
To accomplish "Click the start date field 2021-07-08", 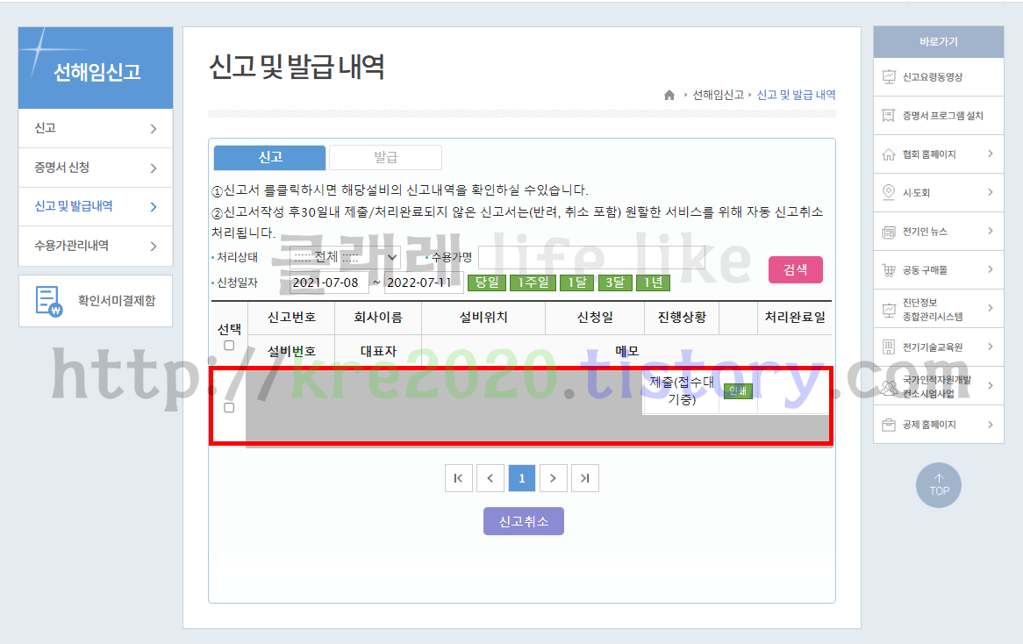I will [329, 283].
